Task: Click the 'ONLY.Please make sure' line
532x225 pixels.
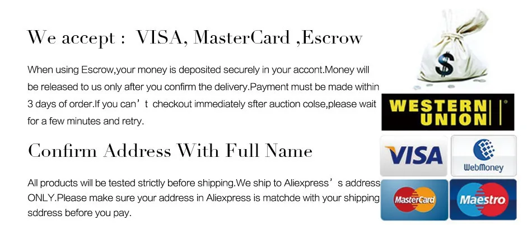Action: [x=203, y=198]
